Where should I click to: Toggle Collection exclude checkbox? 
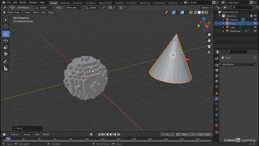click(251, 16)
